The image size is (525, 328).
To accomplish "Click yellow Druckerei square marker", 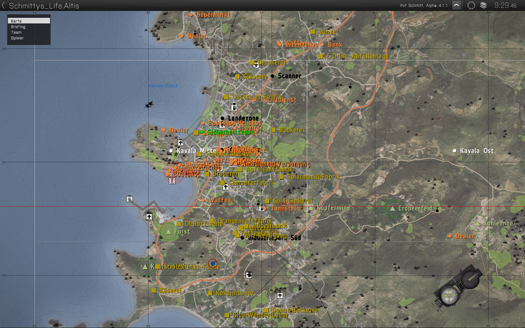I will 252,62.
